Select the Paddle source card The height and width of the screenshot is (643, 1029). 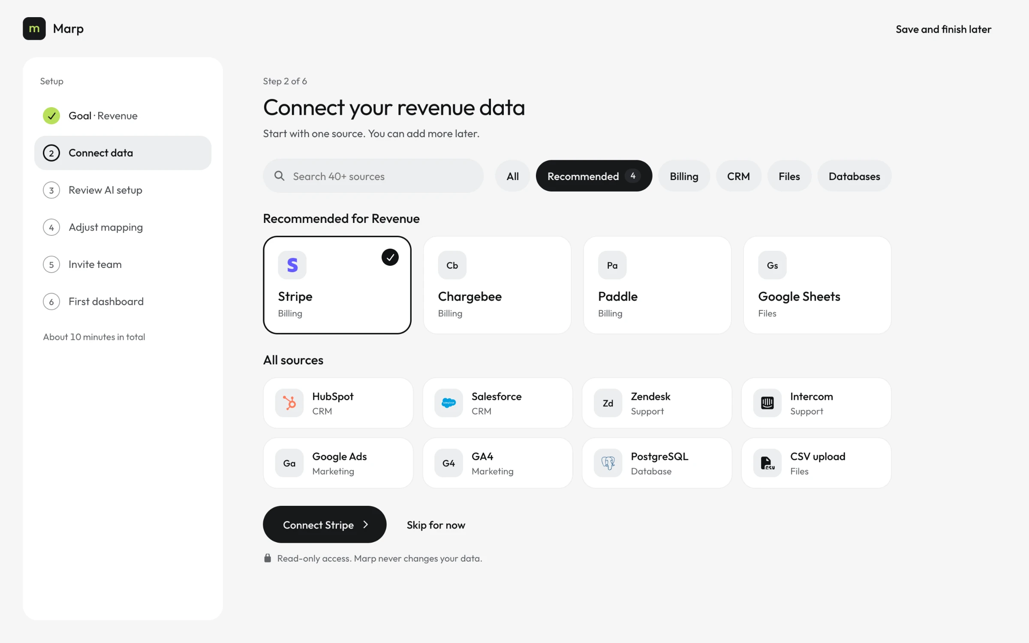[x=657, y=285]
